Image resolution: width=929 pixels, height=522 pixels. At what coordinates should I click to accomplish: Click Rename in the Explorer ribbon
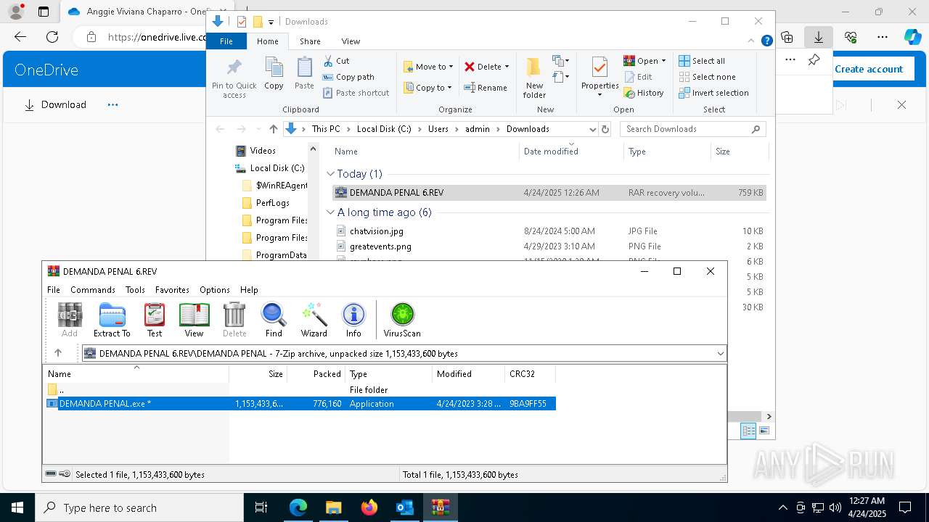point(486,88)
